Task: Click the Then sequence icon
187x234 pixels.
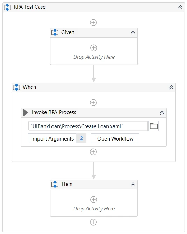Action: pyautogui.click(x=55, y=184)
